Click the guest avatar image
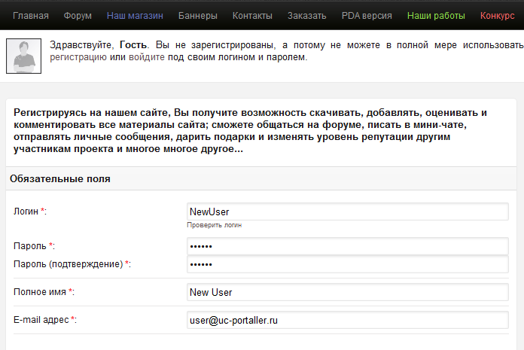The width and height of the screenshot is (524, 350). point(23,56)
